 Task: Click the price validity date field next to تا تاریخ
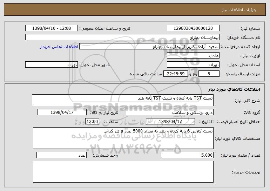170,122
